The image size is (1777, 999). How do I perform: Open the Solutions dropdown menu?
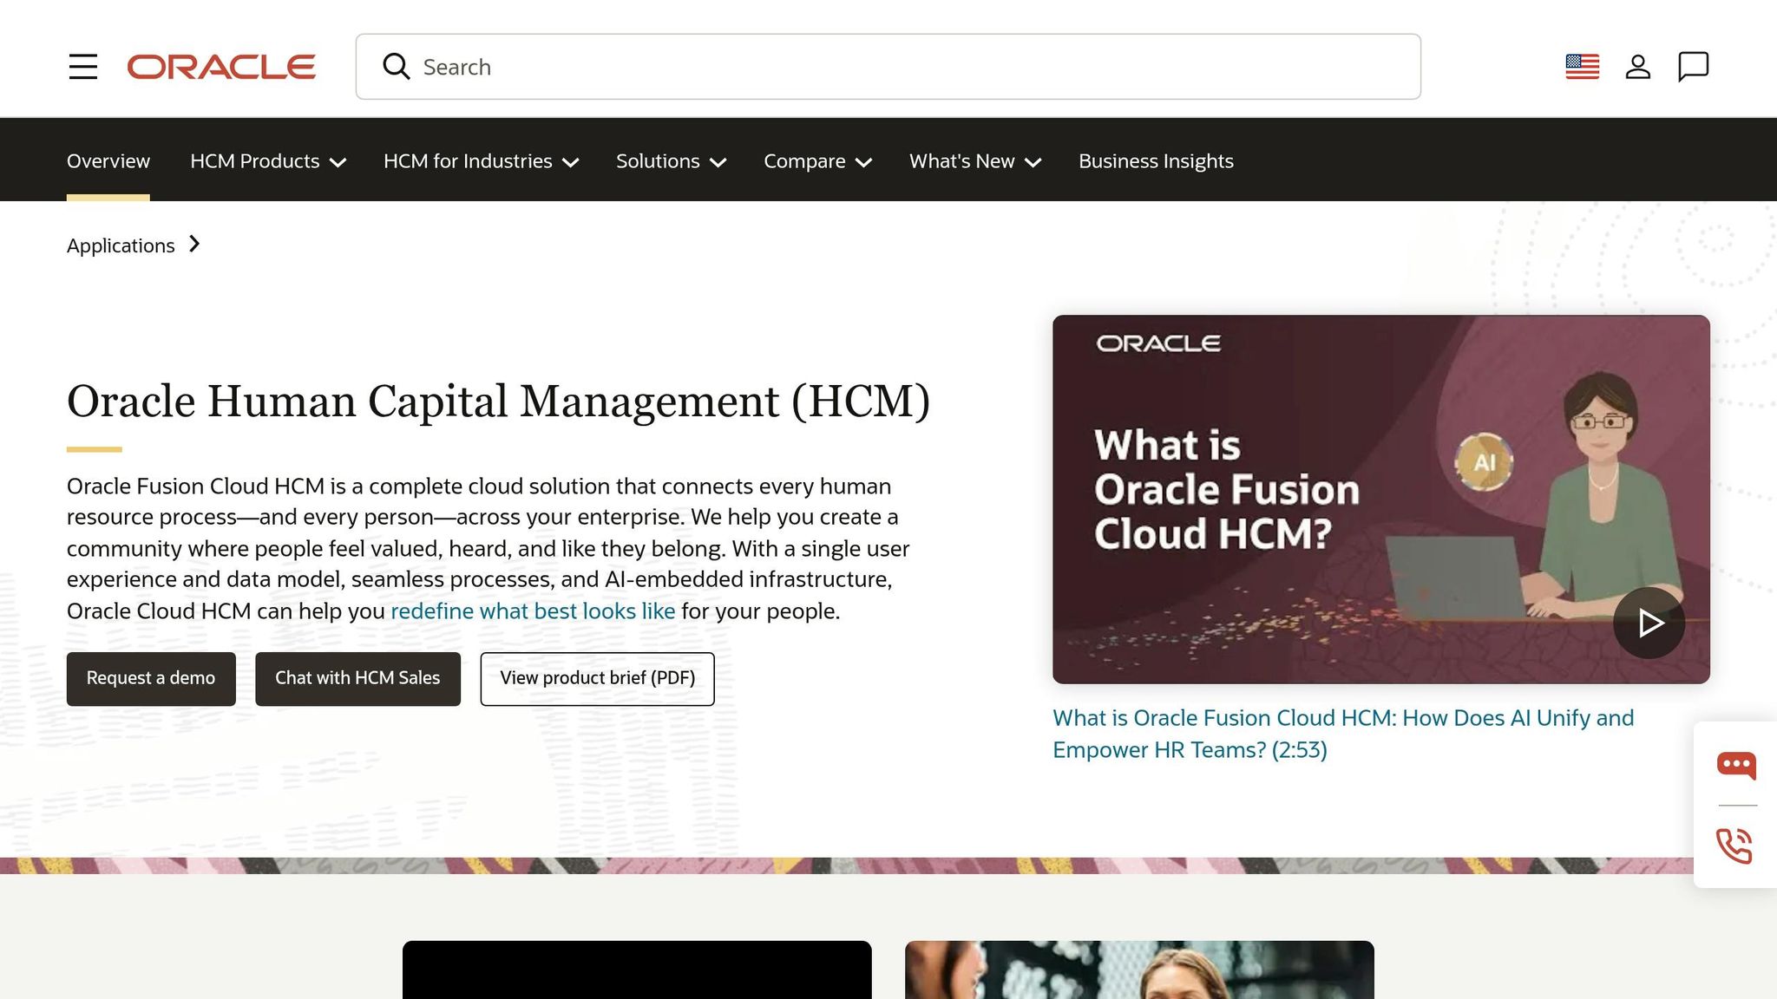(x=671, y=161)
